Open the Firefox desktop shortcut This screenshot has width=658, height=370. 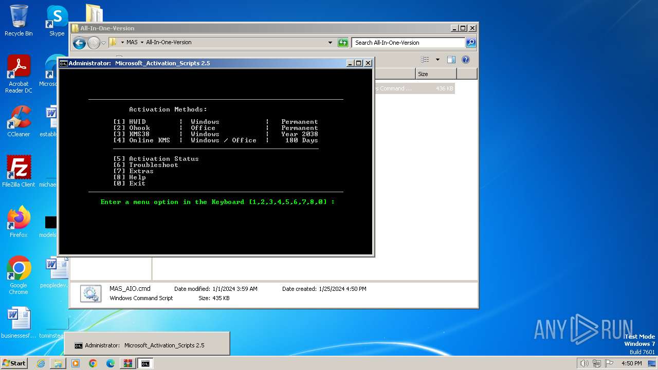pos(19,222)
